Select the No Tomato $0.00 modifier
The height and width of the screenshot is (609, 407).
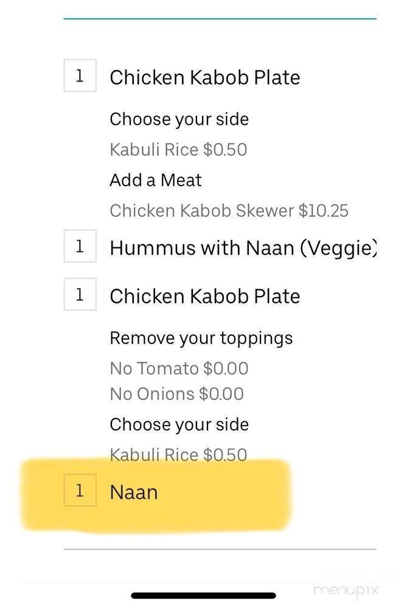(x=179, y=368)
